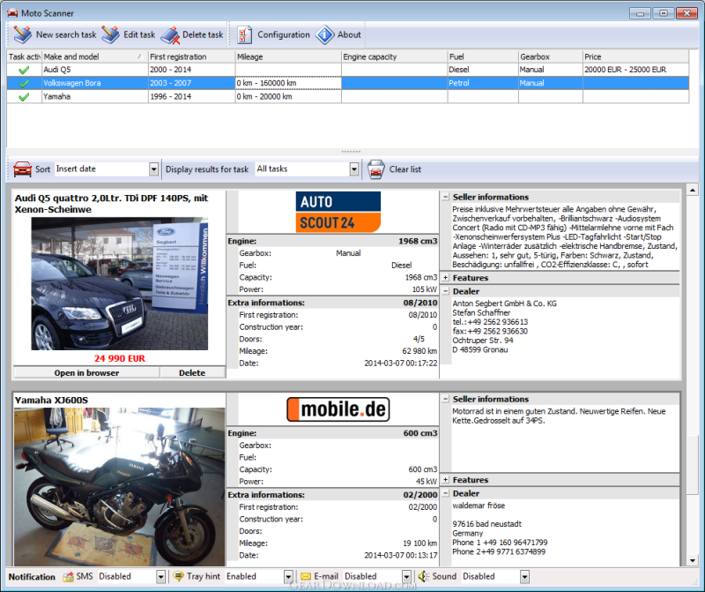Open the Tray hint dropdown
Image resolution: width=705 pixels, height=592 pixels.
point(289,576)
